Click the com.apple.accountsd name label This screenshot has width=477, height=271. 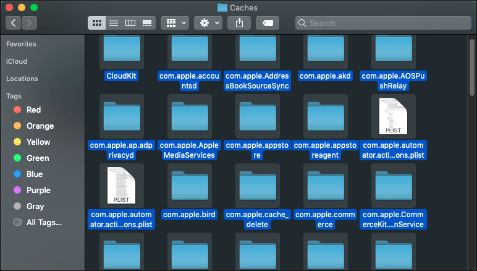(189, 80)
